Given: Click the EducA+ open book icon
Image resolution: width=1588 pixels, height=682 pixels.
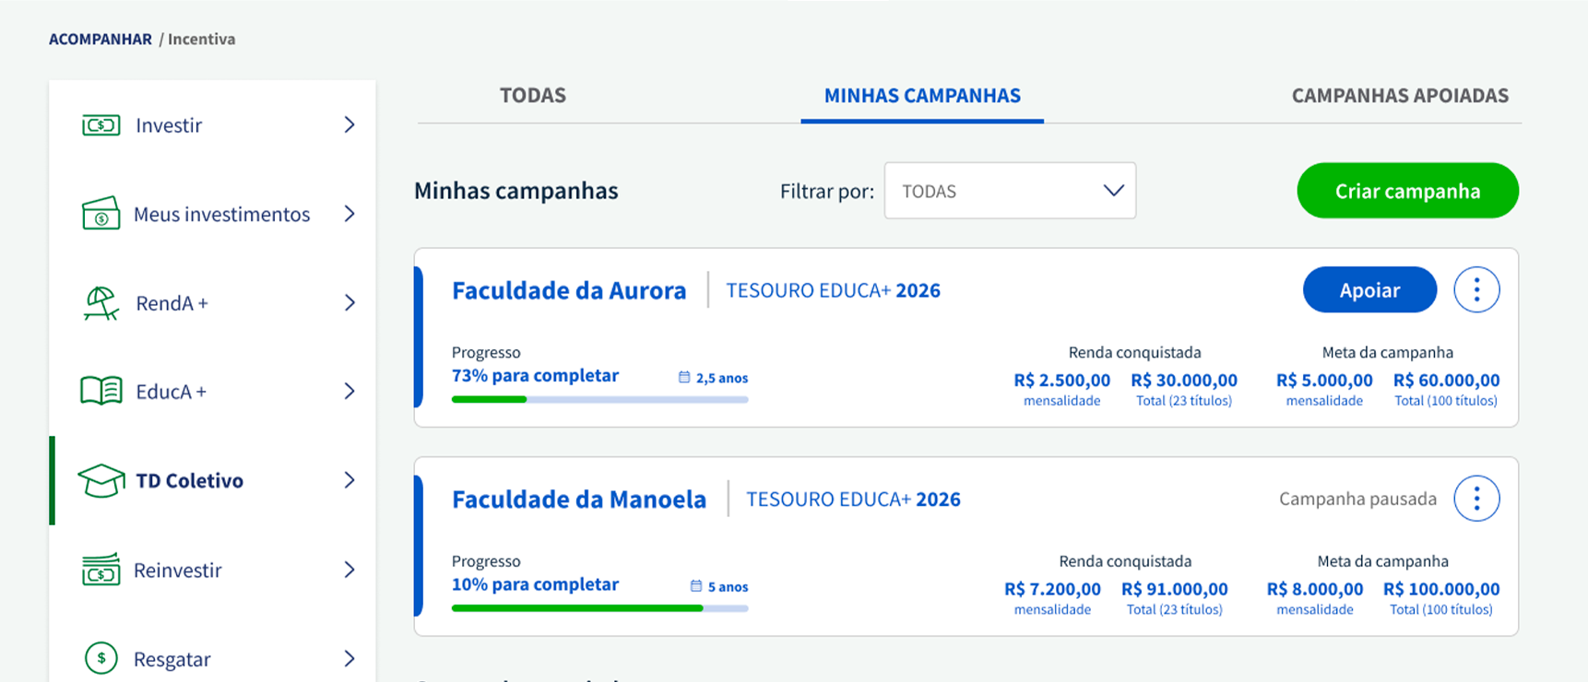Looking at the screenshot, I should point(101,391).
